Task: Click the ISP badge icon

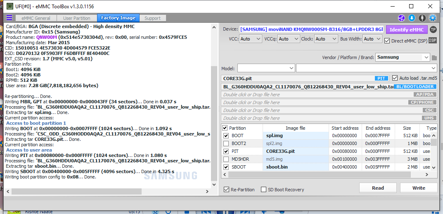Action: click(433, 40)
